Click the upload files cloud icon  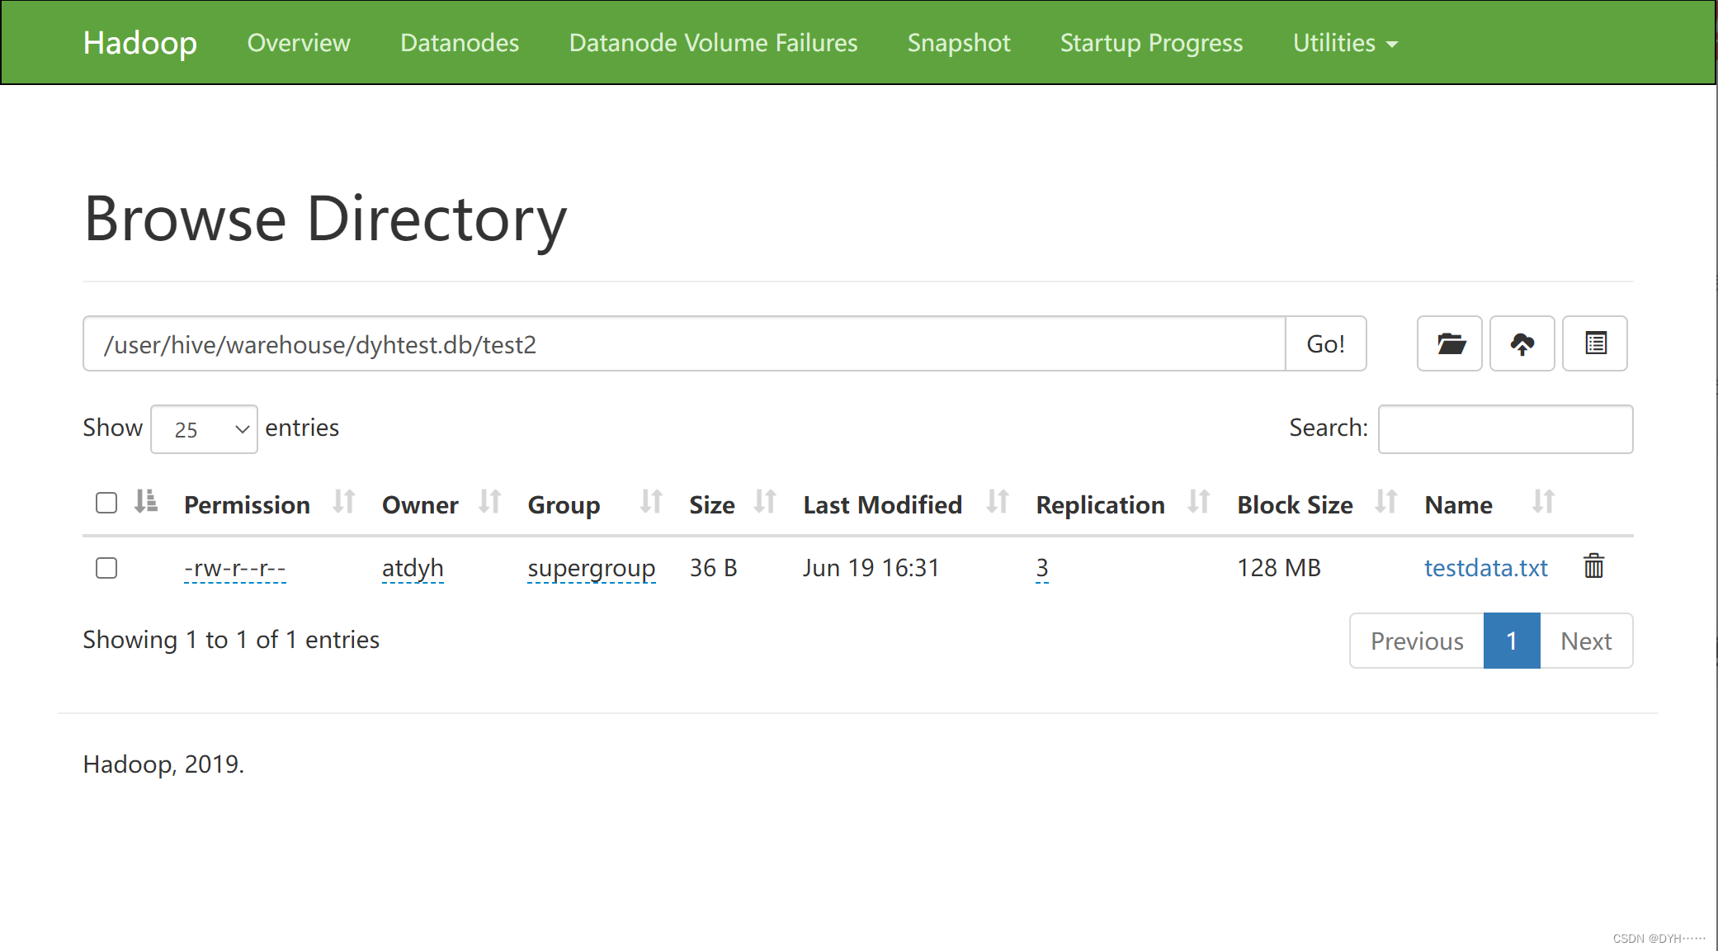click(x=1522, y=343)
